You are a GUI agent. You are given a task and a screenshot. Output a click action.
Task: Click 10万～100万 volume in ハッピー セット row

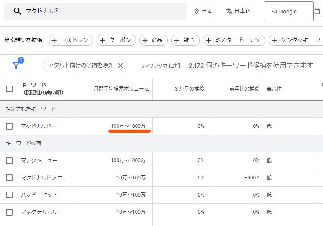(131, 195)
